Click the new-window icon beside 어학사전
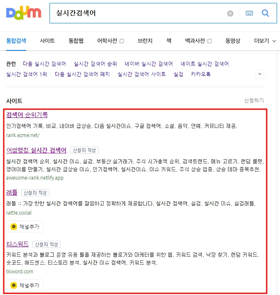 click(x=122, y=41)
